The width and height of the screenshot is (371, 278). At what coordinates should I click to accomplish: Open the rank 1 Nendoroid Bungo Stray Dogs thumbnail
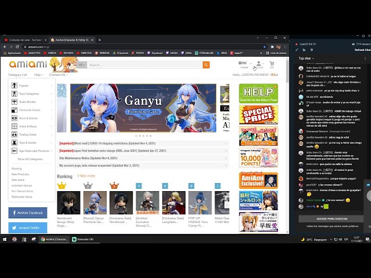[x=68, y=203]
